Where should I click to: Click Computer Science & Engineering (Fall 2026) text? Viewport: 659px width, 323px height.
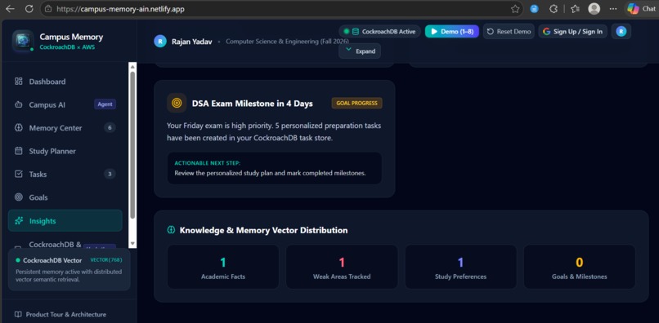287,42
